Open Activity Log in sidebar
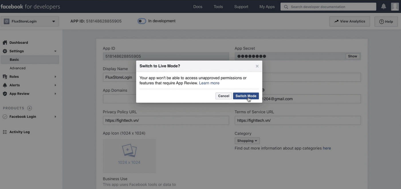The image size is (401, 189). (19, 132)
